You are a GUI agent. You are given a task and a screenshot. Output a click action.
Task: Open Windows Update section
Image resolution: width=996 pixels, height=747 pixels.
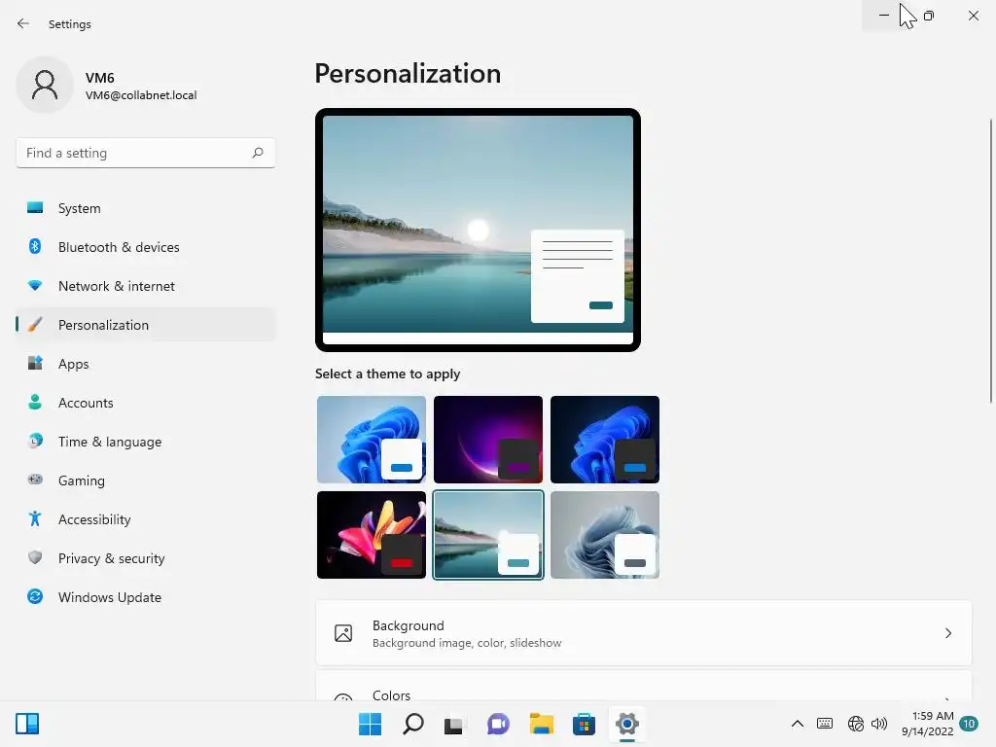tap(146, 597)
